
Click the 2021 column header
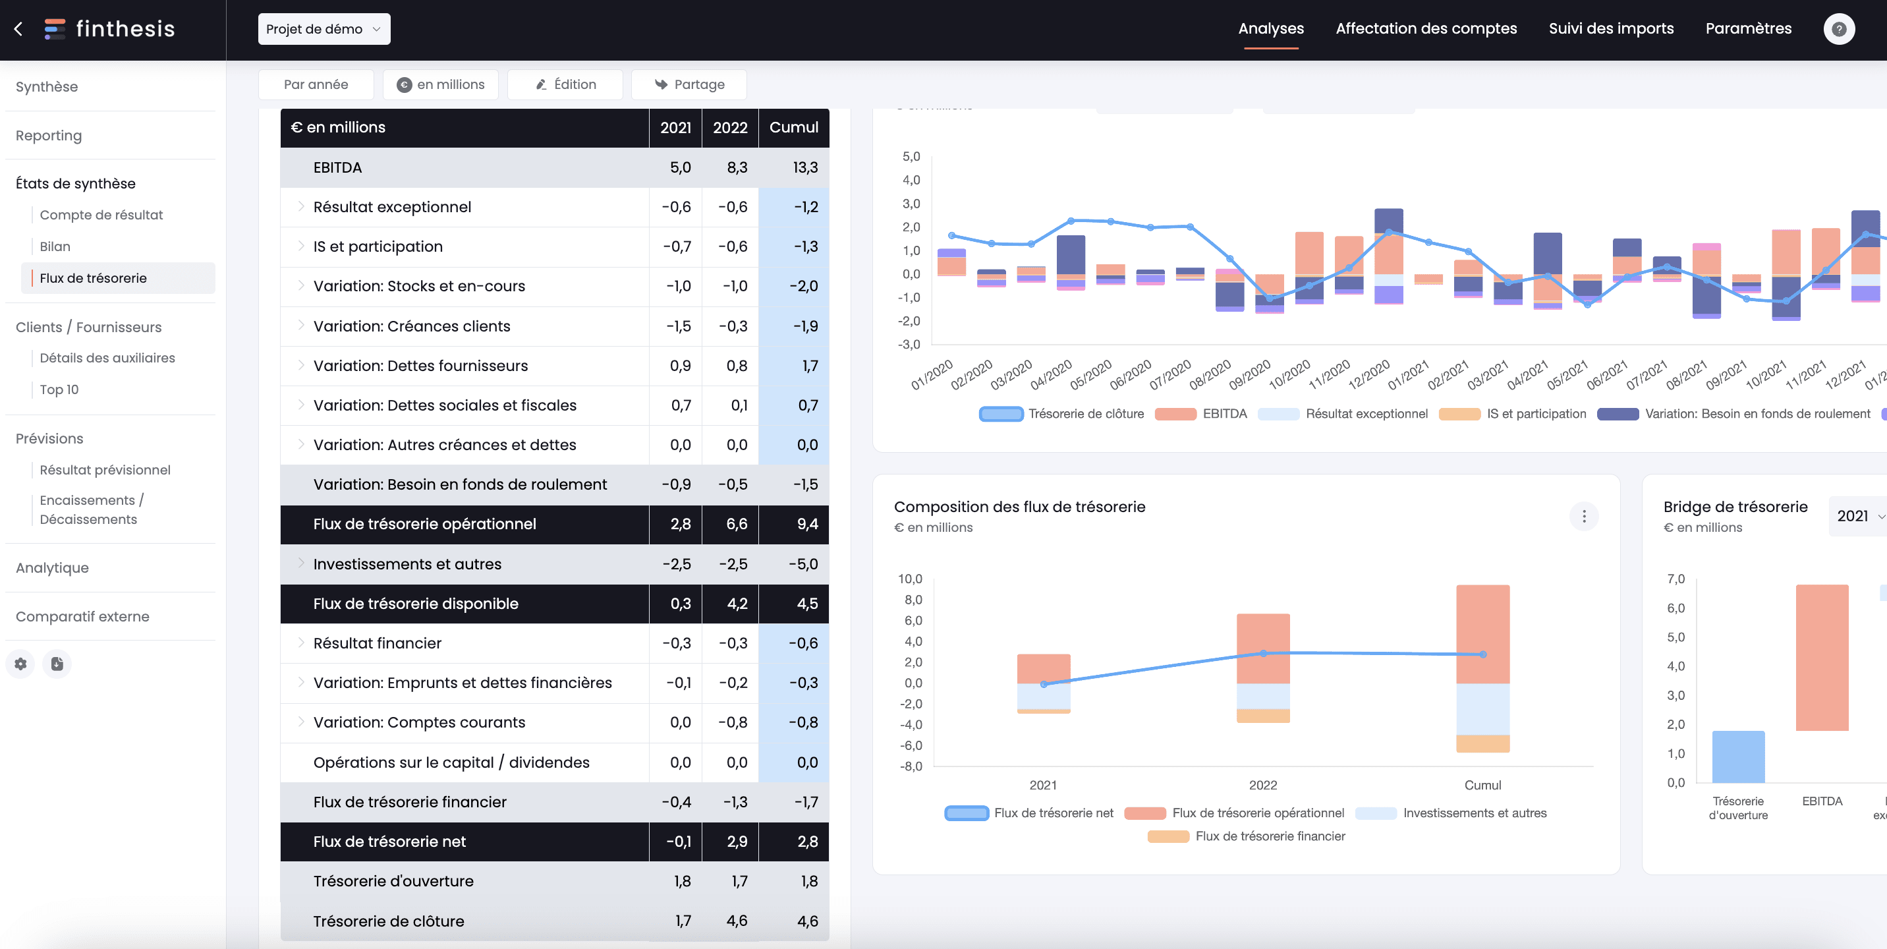click(675, 127)
